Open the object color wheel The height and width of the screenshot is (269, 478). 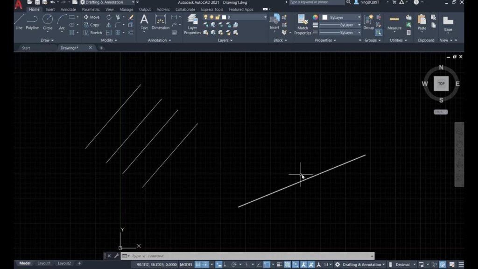click(x=315, y=17)
